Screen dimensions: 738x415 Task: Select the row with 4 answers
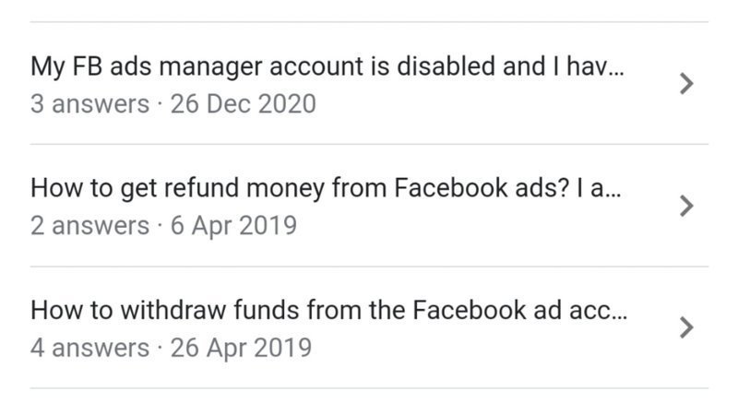coord(369,327)
